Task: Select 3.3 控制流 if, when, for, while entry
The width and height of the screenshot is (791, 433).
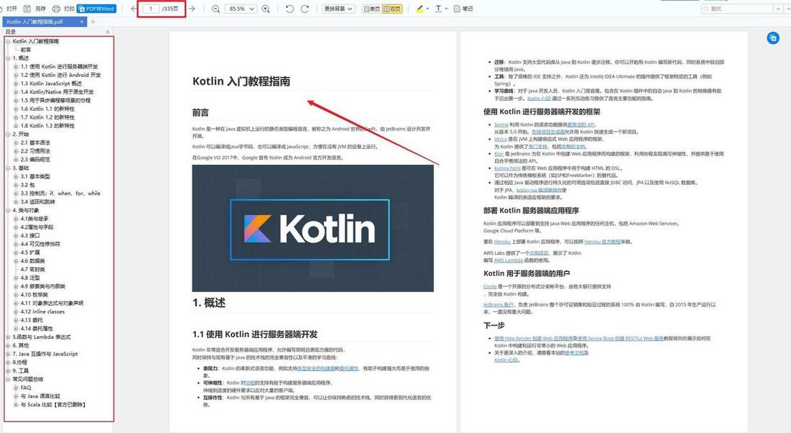Action: pyautogui.click(x=61, y=193)
